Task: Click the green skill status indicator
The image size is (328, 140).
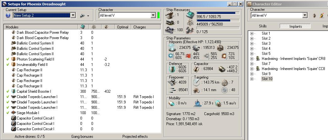Action: pyautogui.click(x=158, y=15)
